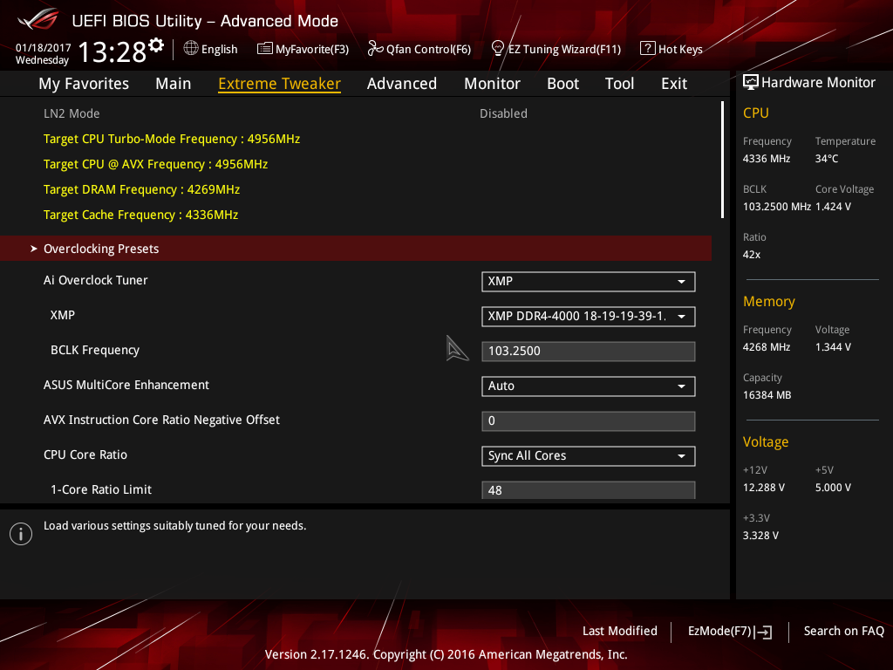The width and height of the screenshot is (893, 670).
Task: Open the clock settings gear icon
Action: (156, 45)
